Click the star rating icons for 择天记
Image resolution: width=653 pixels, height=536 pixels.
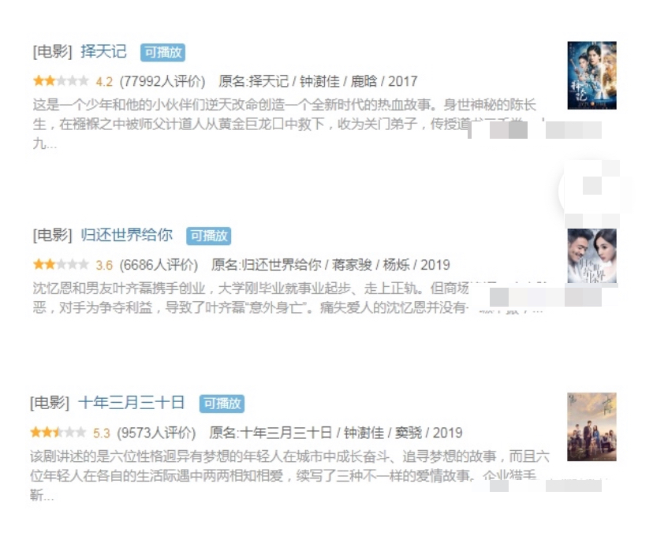[61, 80]
